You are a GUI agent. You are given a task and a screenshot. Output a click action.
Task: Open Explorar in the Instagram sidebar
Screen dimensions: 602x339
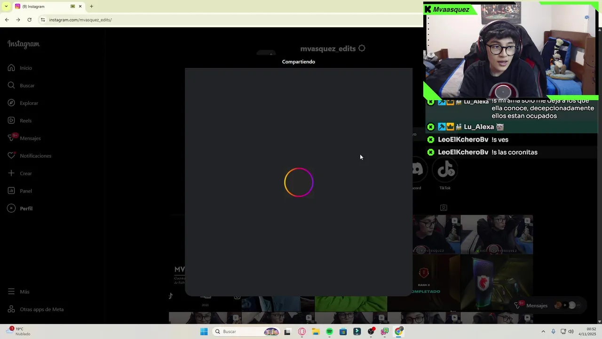23,103
